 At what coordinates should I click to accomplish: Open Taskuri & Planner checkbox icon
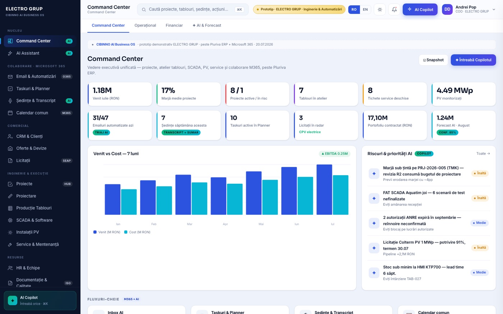point(10,89)
